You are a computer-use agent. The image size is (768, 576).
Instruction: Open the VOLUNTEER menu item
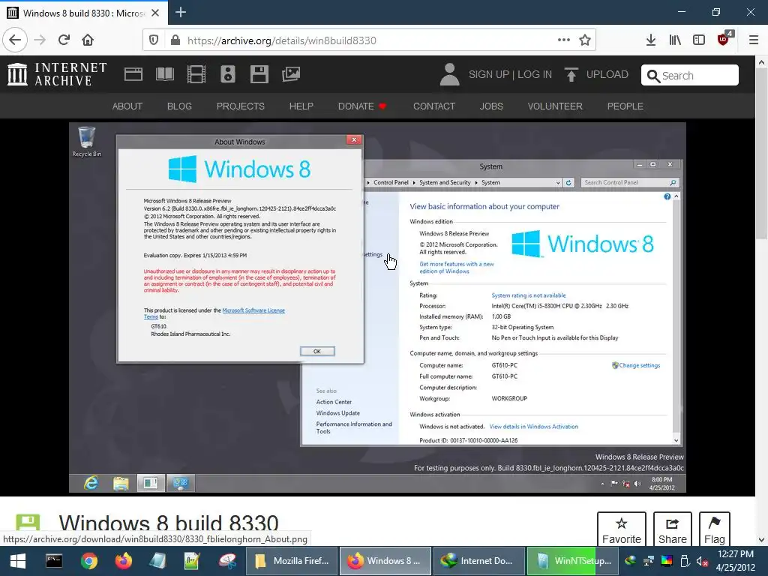[x=555, y=106]
